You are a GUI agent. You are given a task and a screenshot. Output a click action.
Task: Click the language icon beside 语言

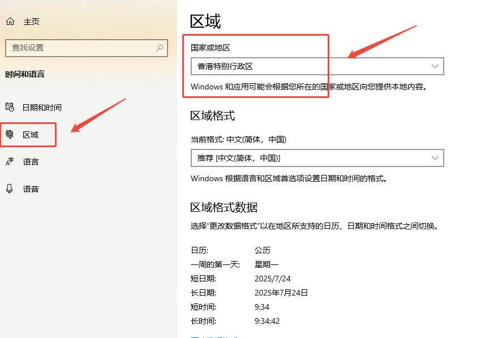(10, 161)
